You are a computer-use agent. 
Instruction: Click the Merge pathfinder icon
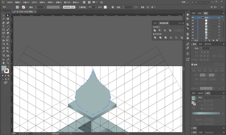pos(165,38)
